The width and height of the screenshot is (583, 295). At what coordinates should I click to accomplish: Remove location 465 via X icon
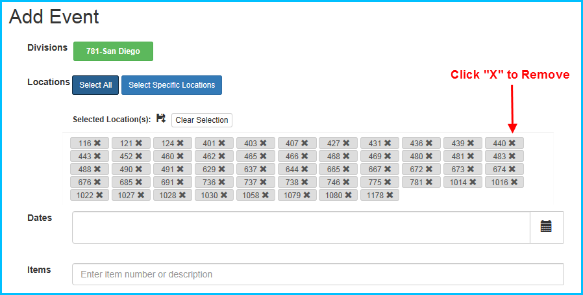click(x=263, y=156)
